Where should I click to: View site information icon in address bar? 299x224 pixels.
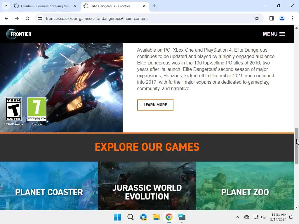click(40, 18)
